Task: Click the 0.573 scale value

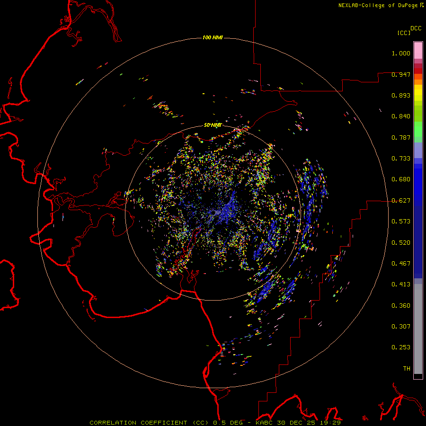Action: (401, 222)
